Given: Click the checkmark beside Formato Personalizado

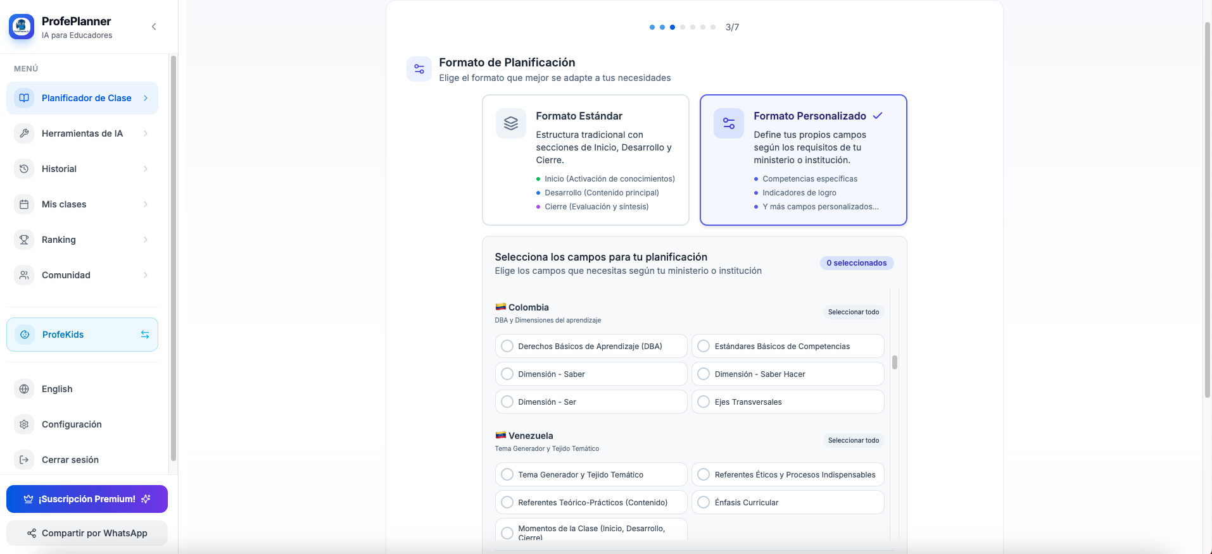Looking at the screenshot, I should (x=878, y=116).
